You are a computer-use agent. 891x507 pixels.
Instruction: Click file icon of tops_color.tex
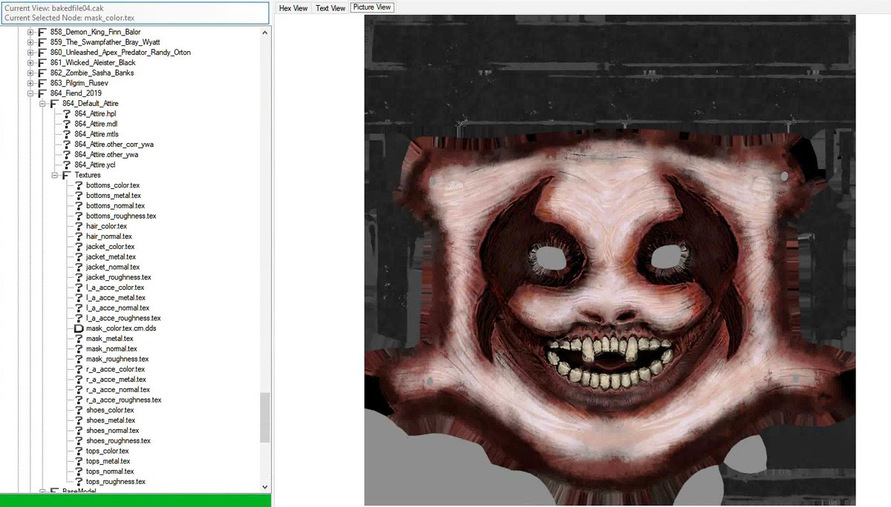point(79,451)
